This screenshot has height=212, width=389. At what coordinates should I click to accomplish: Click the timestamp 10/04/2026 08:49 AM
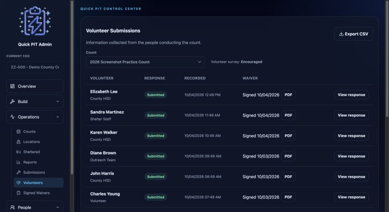tap(203, 177)
